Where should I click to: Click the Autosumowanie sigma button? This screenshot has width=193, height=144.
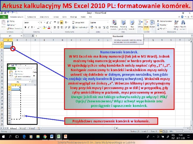164,21
